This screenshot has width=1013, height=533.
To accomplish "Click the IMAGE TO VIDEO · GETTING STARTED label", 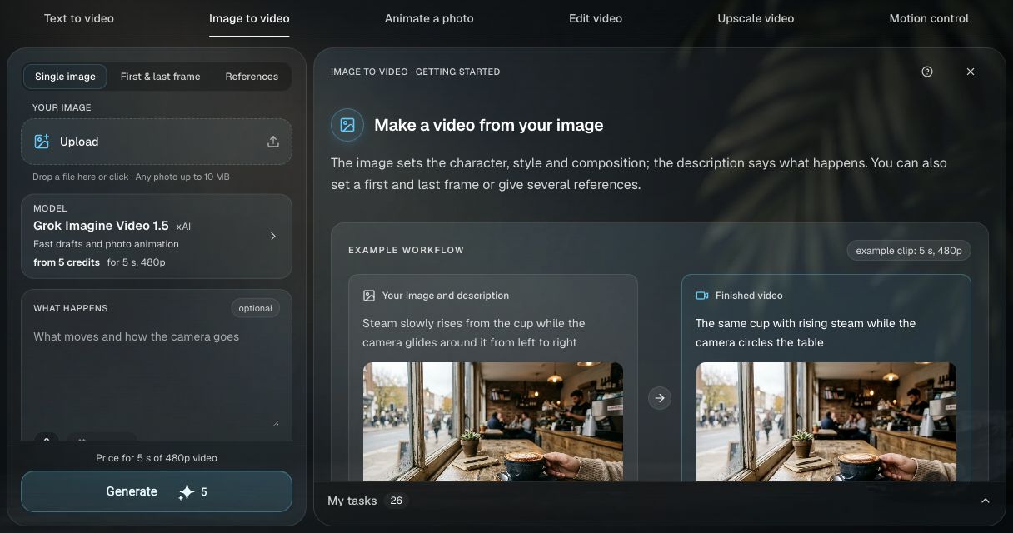I will click(x=415, y=72).
